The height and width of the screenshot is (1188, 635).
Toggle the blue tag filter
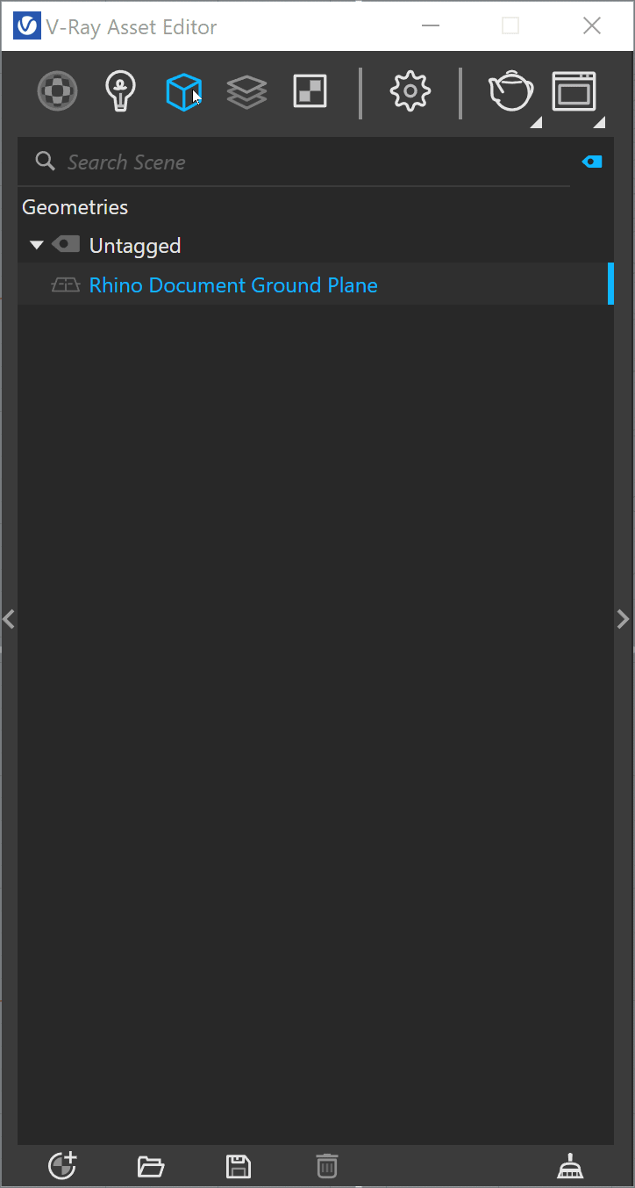click(x=592, y=162)
